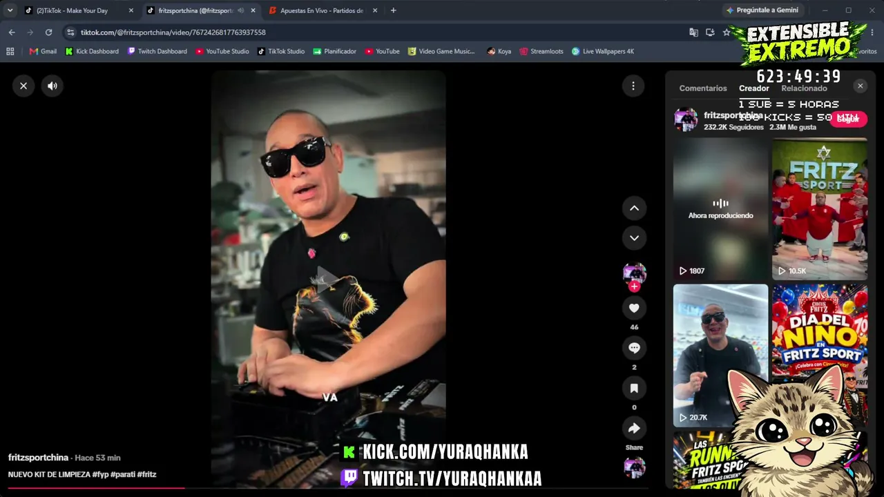The height and width of the screenshot is (497, 884).
Task: Open the Koya bookmark
Action: tap(499, 51)
